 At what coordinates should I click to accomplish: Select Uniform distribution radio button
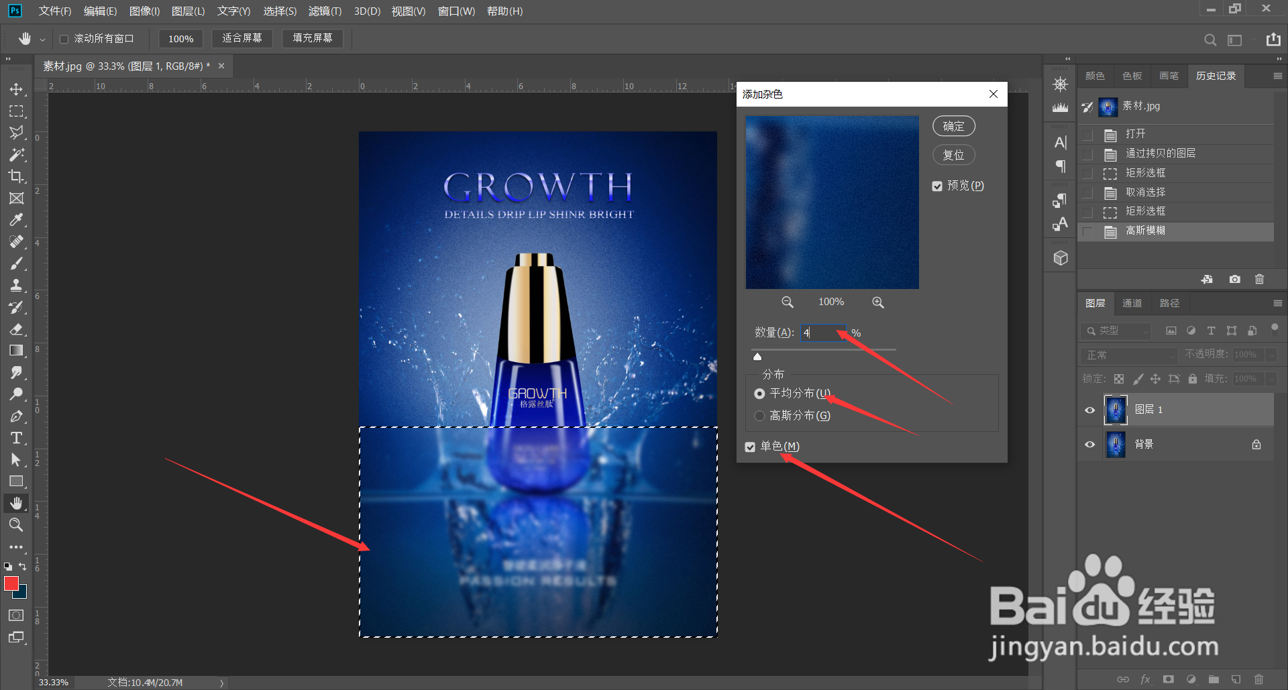pyautogui.click(x=759, y=394)
